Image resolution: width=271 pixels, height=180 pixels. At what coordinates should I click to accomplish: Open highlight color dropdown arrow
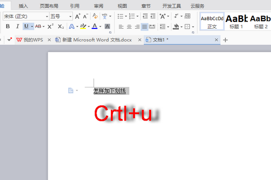click(89, 26)
